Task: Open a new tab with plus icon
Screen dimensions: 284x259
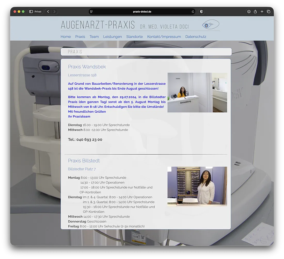Action: coord(262,12)
